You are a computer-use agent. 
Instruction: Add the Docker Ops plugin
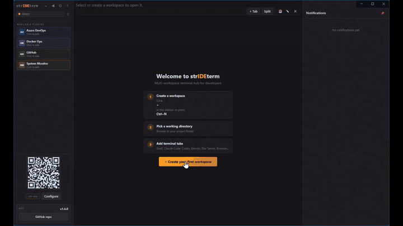tap(44, 43)
